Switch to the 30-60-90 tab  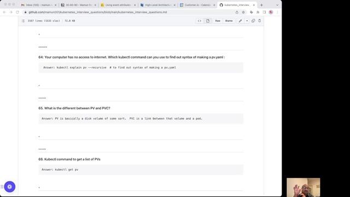tap(78, 5)
